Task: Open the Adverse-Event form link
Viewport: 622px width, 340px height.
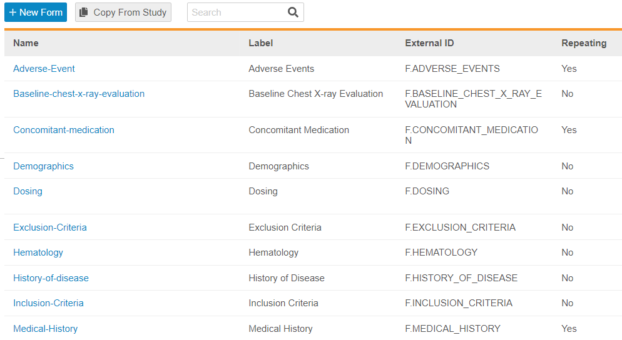Action: [44, 69]
